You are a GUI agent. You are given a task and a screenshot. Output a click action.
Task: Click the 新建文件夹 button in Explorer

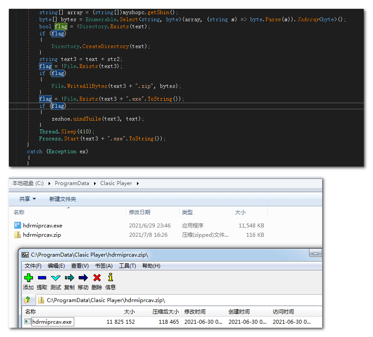(x=63, y=199)
